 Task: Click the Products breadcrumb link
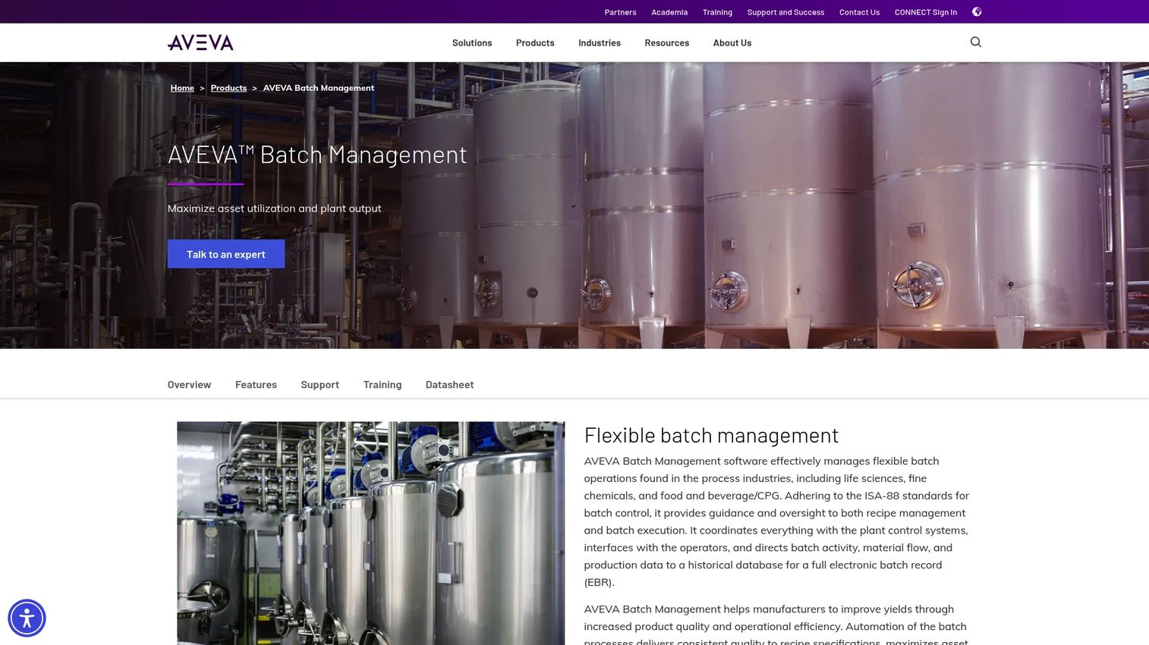(228, 88)
